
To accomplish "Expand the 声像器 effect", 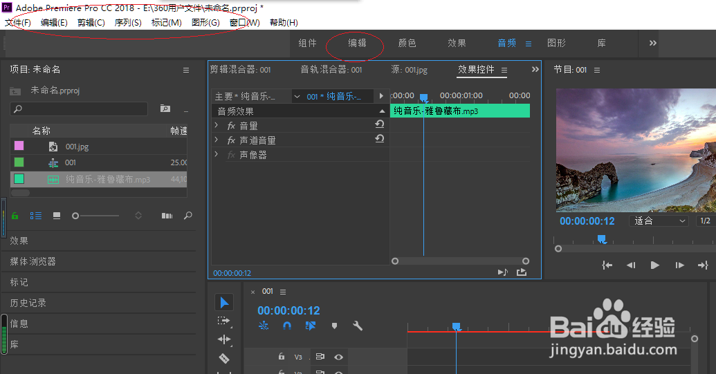I will (x=217, y=153).
